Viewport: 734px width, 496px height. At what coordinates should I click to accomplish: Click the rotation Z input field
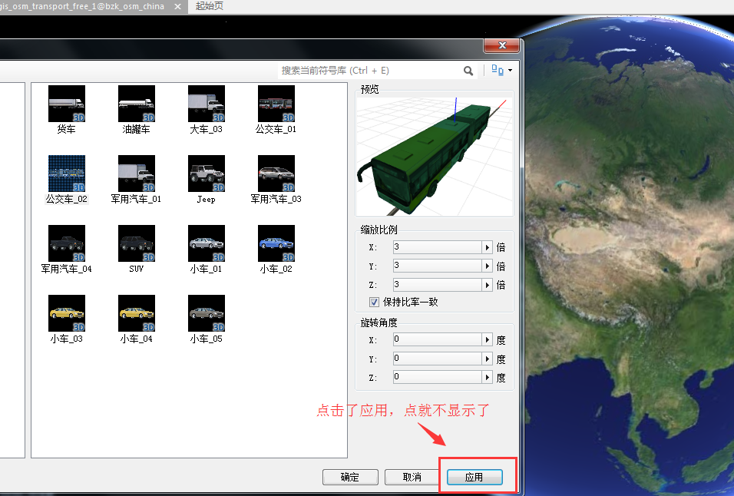pyautogui.click(x=438, y=377)
